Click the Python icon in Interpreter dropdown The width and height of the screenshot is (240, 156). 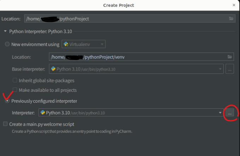43,113
